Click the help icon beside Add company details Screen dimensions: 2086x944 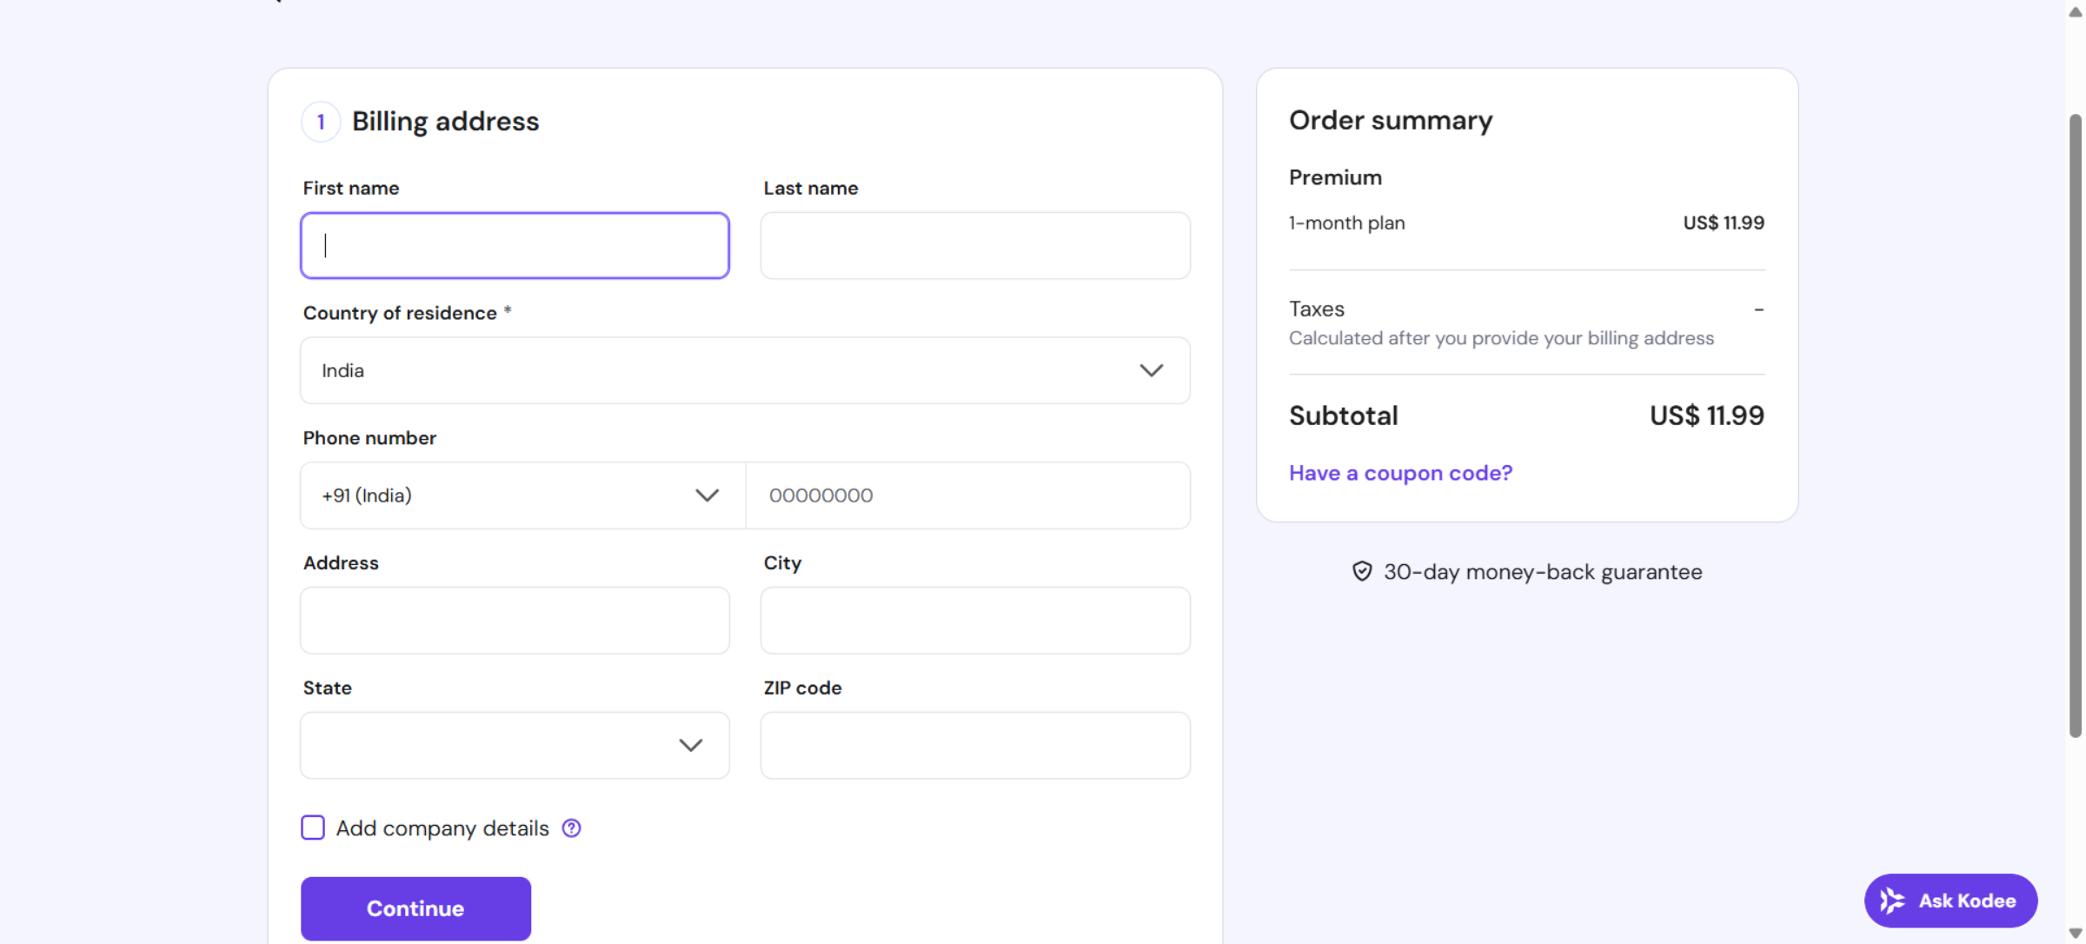571,828
